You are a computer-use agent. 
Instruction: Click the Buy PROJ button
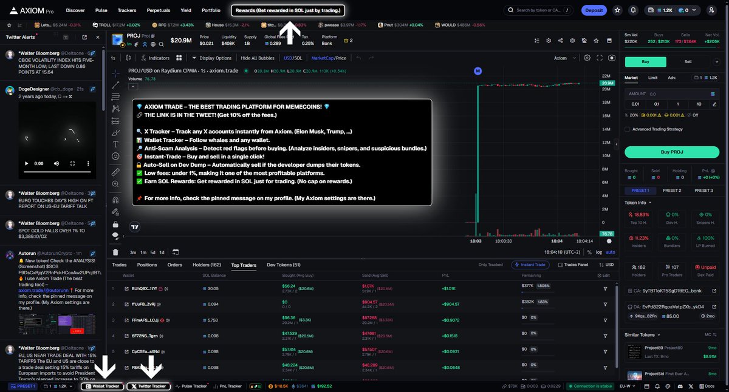(x=672, y=152)
